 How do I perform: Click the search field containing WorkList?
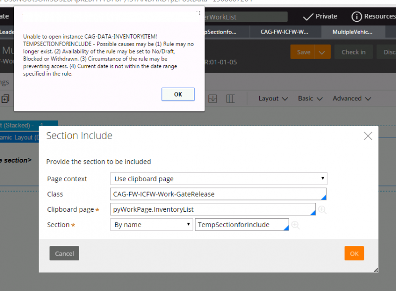(x=246, y=17)
